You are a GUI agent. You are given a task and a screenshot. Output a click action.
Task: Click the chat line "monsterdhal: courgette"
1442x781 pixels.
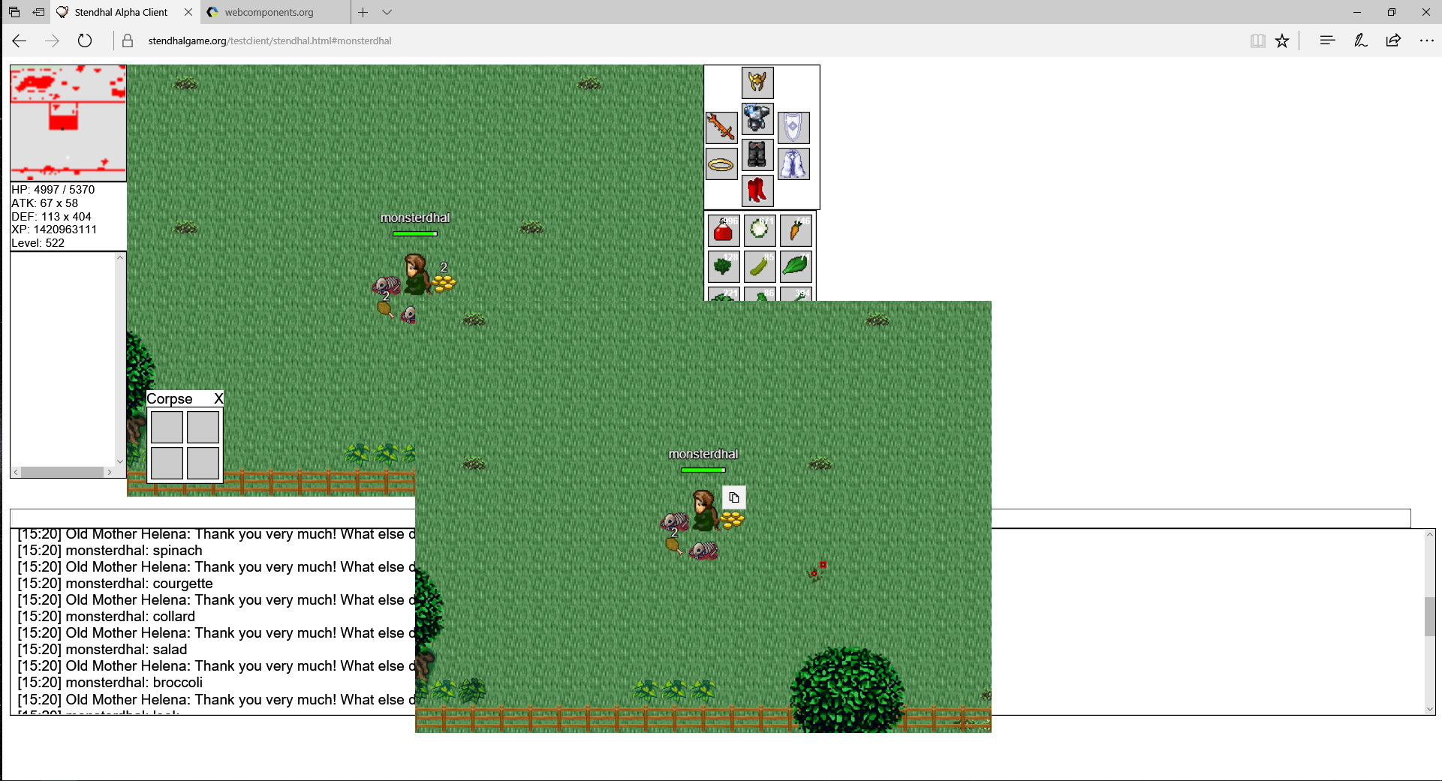click(x=115, y=584)
